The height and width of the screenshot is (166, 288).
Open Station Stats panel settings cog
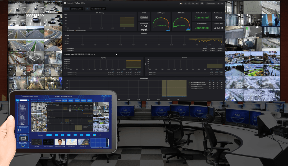92,55
